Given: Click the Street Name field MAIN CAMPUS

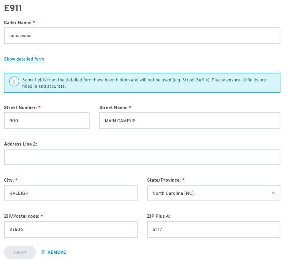Looking at the screenshot, I should pyautogui.click(x=190, y=121).
